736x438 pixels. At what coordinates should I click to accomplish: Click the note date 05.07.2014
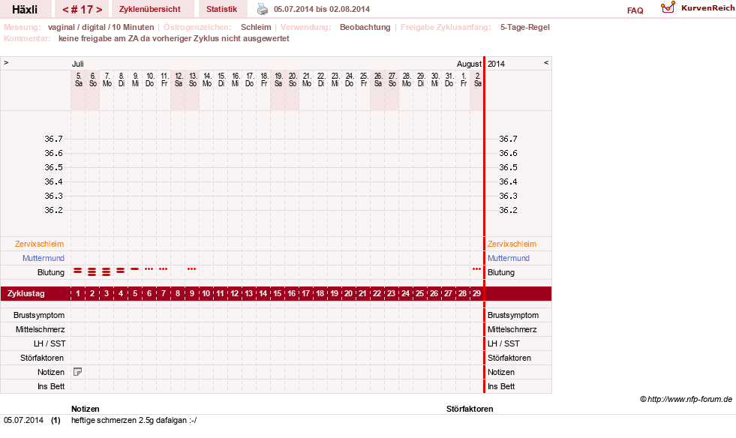click(23, 420)
